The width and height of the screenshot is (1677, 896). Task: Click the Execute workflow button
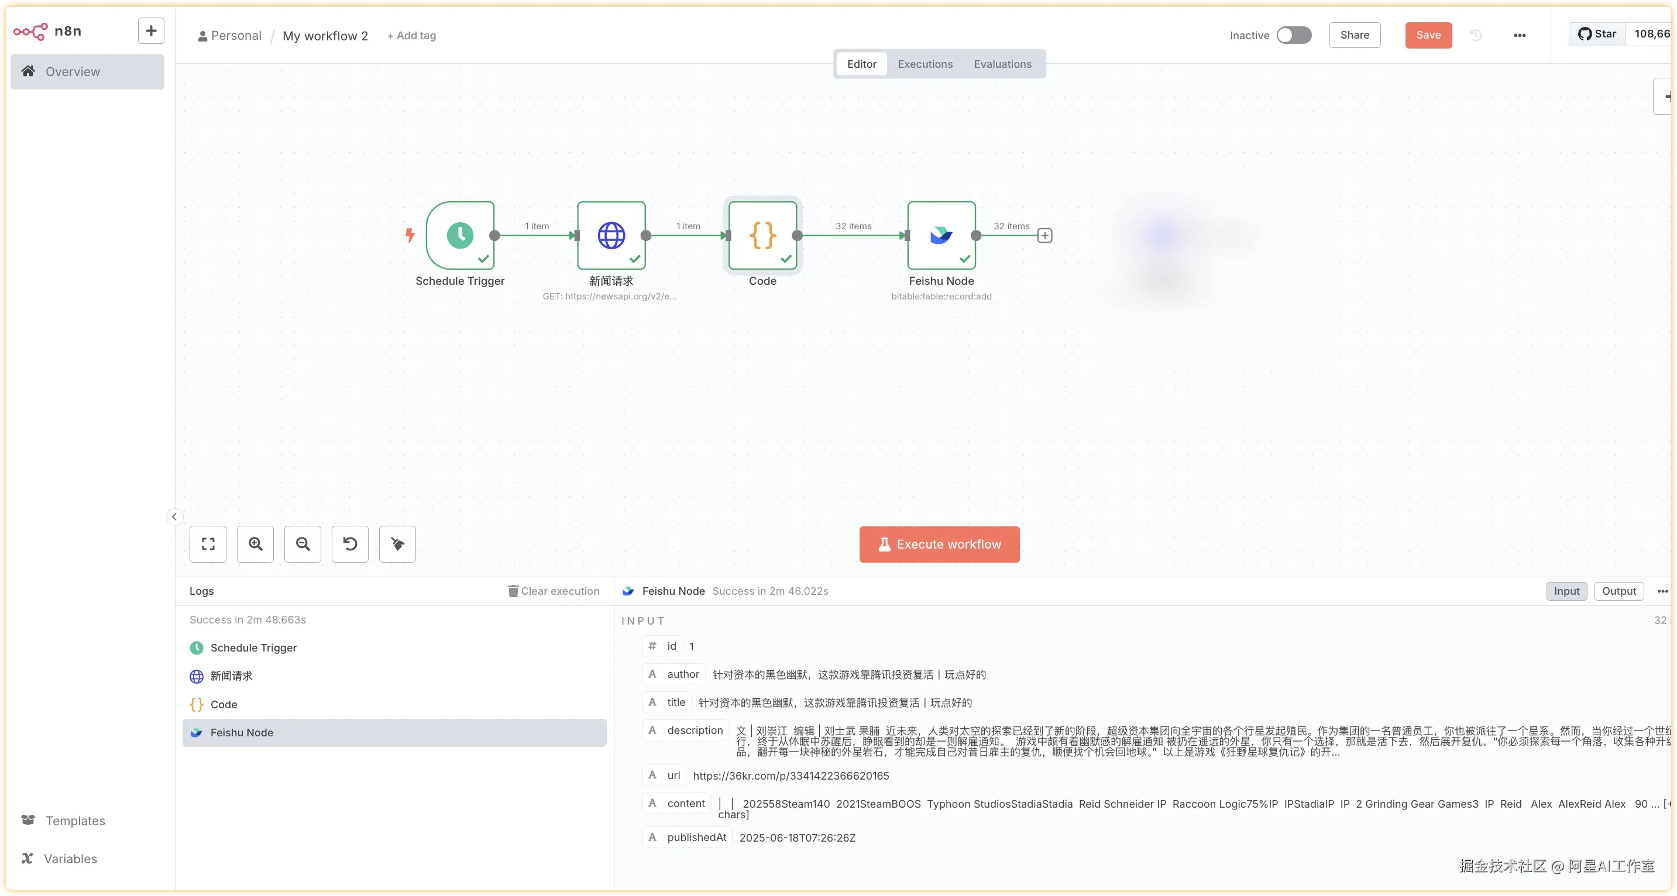939,544
